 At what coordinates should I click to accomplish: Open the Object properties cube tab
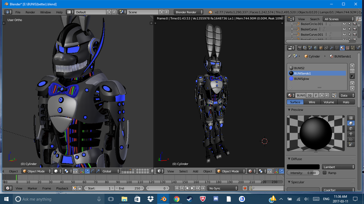coord(321,48)
